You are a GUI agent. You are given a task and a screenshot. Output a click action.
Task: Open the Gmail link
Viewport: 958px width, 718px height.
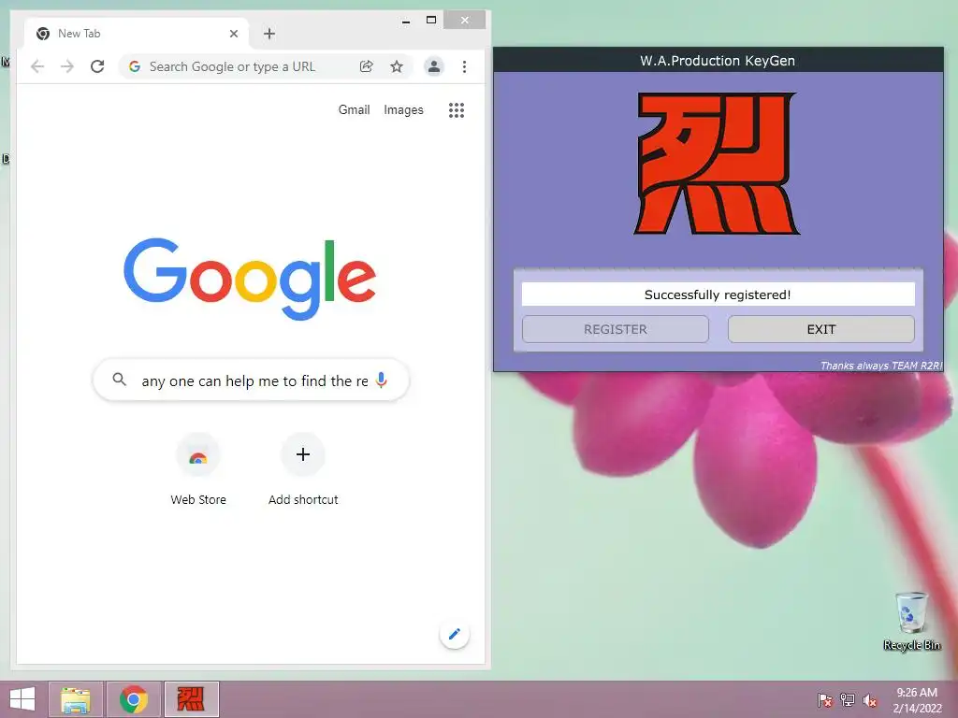(x=354, y=110)
